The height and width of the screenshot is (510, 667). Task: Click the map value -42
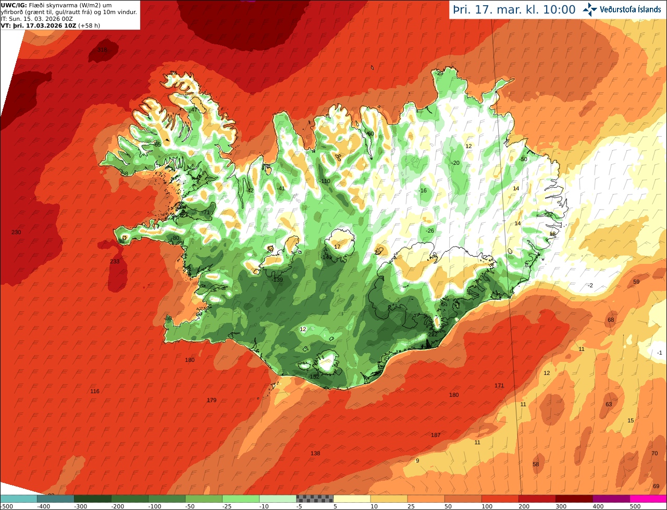coord(250,190)
